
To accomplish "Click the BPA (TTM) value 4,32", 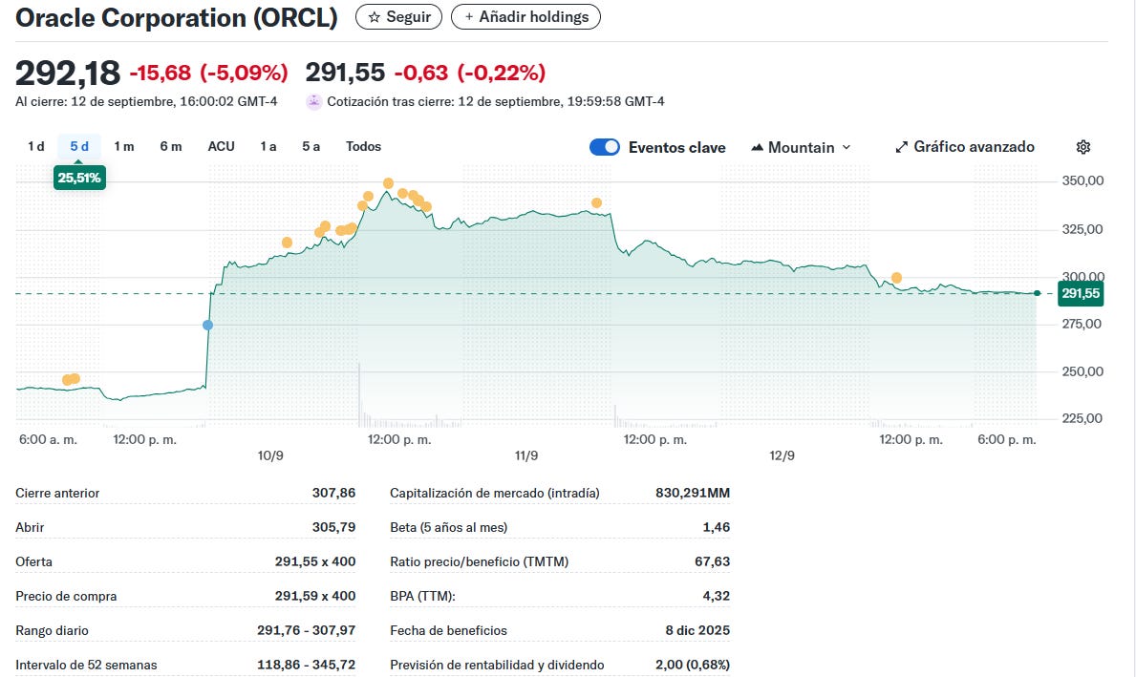I will pos(717,596).
